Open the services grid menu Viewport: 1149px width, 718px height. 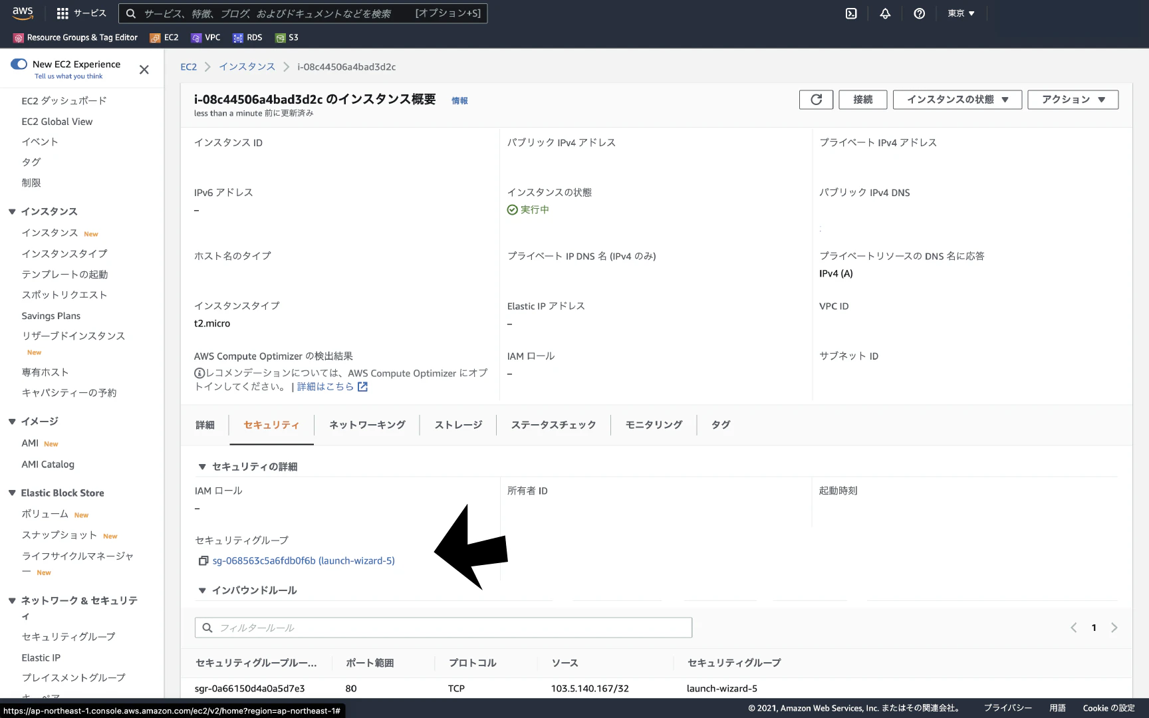click(x=81, y=13)
